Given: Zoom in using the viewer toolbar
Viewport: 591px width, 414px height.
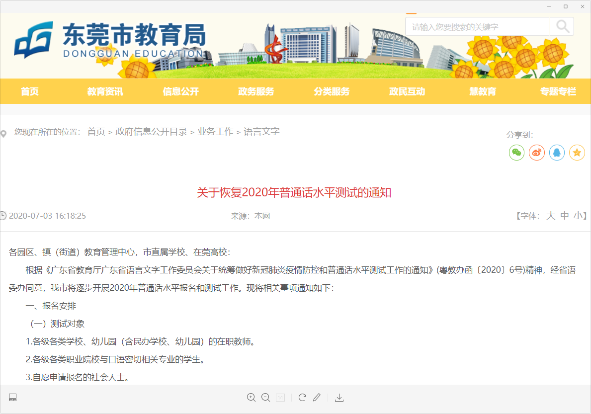Looking at the screenshot, I should [251, 398].
